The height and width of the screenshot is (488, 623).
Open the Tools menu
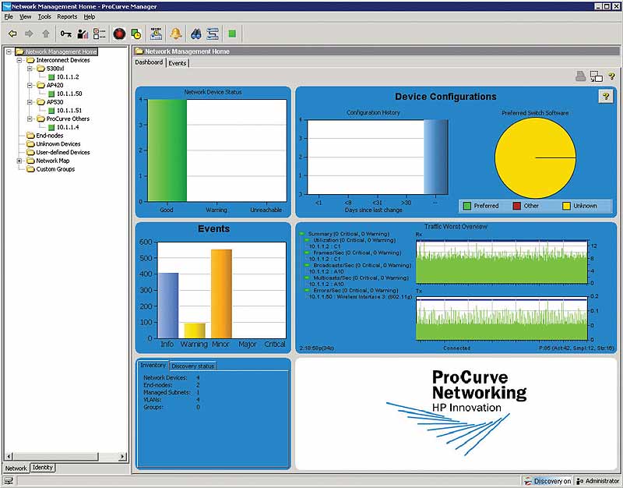(44, 16)
